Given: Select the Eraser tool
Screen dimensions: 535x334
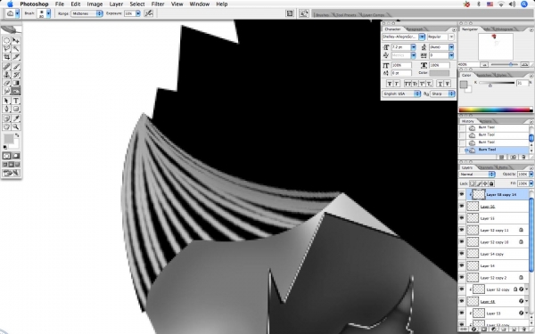Looking at the screenshot, I should coord(6,83).
